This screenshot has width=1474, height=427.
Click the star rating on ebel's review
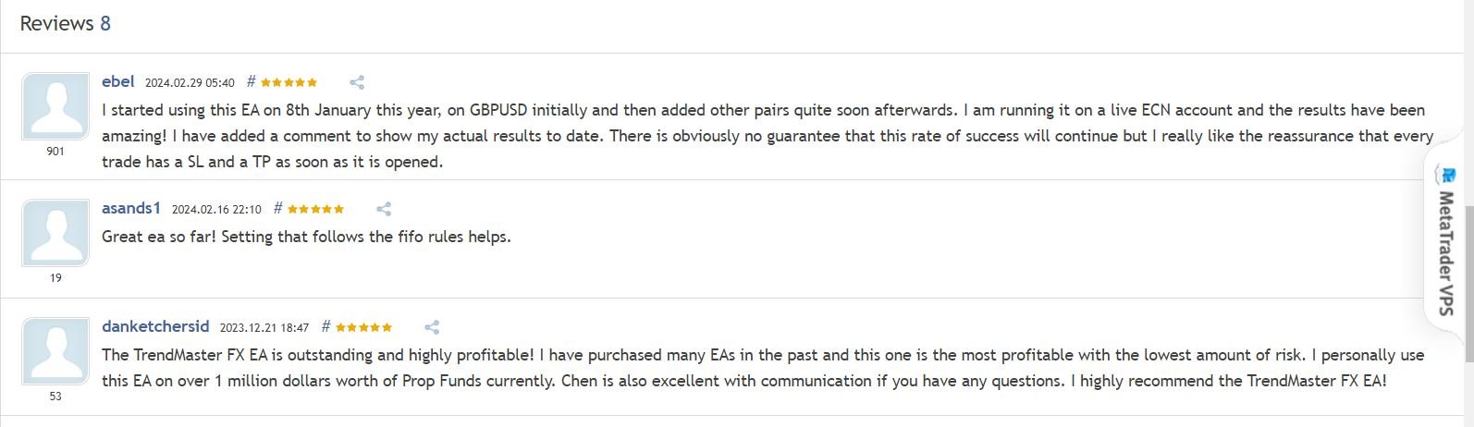click(x=289, y=82)
